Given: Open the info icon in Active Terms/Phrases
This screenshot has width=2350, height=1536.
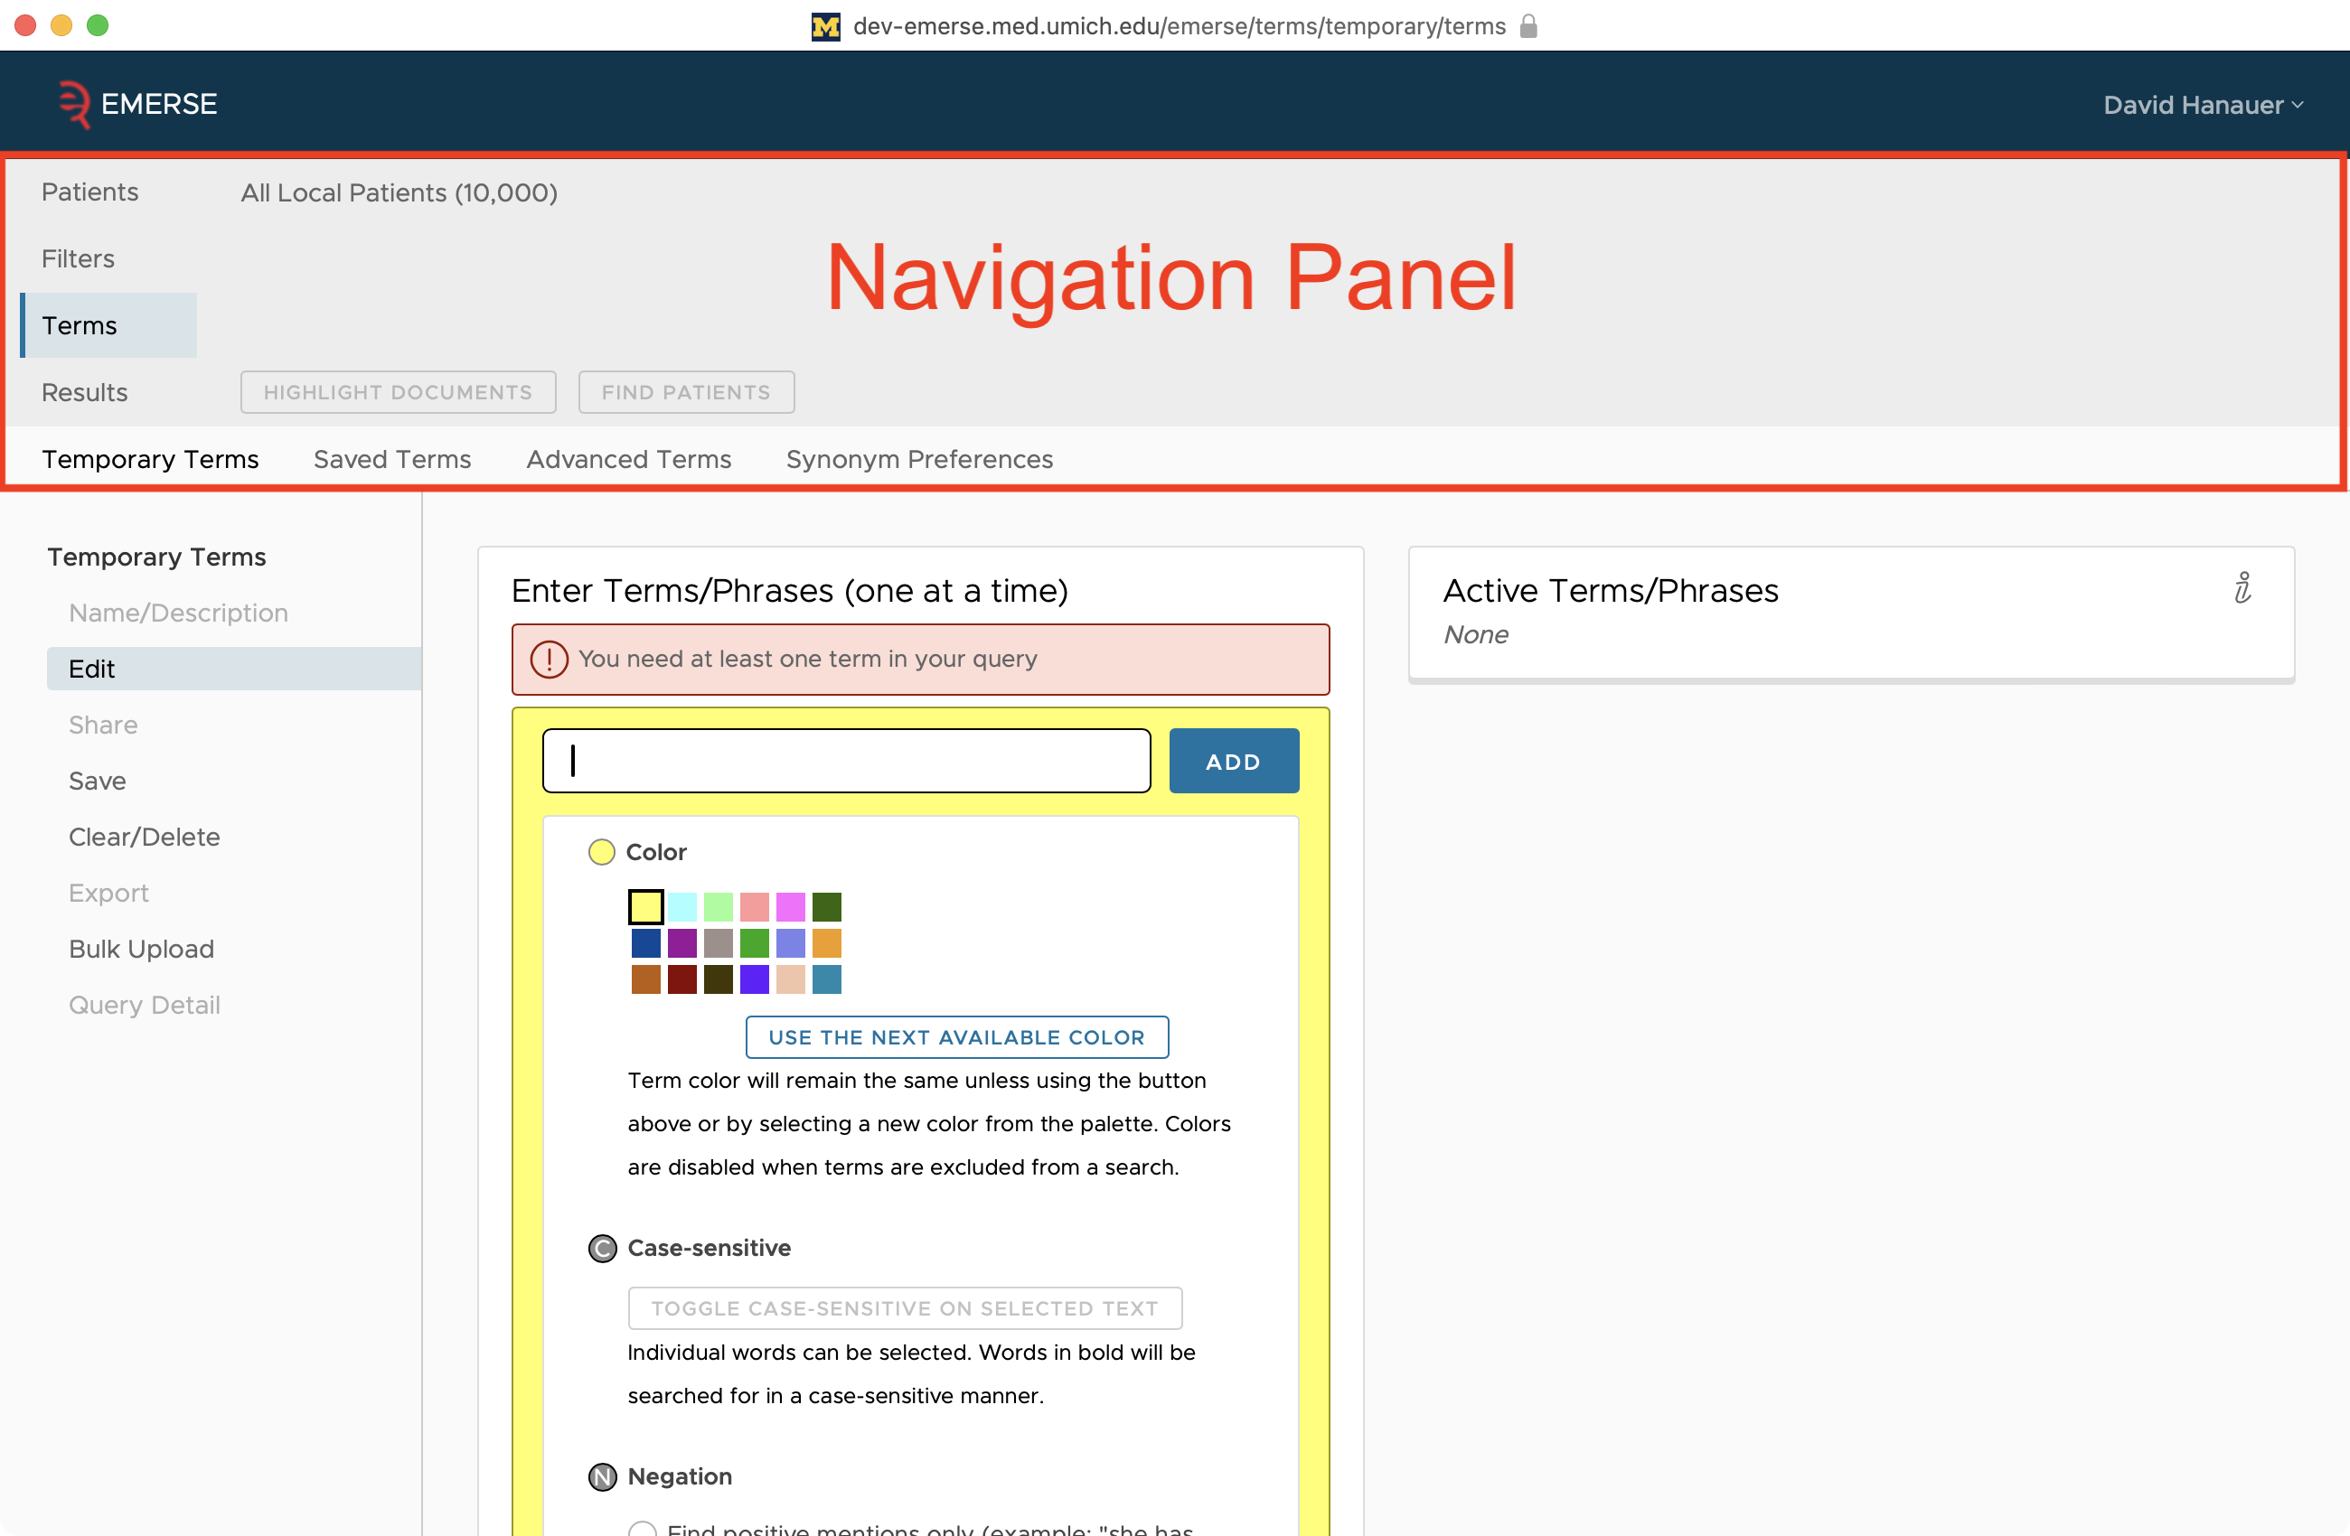Looking at the screenshot, I should 2242,587.
